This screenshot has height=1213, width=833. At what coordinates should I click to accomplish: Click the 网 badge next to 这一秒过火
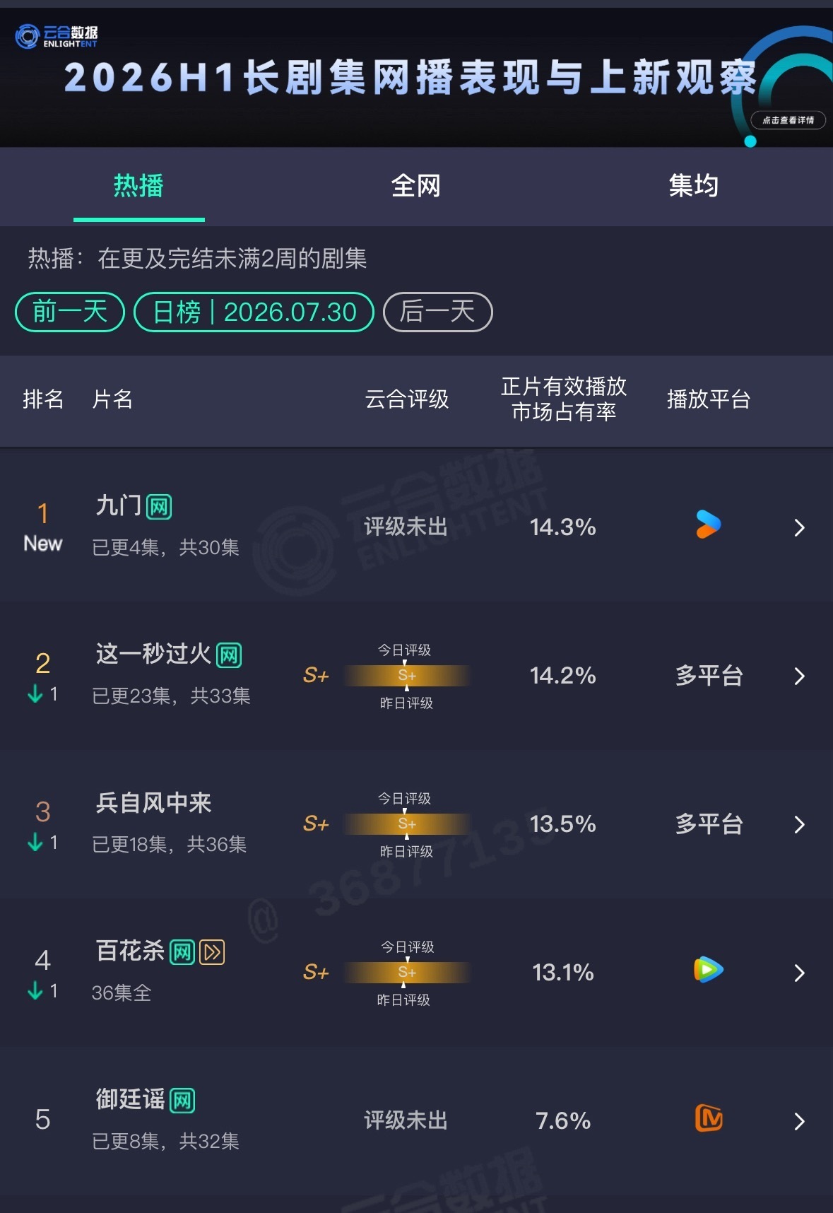[x=229, y=655]
